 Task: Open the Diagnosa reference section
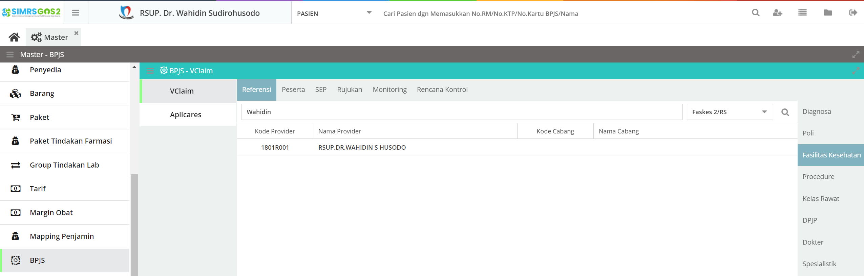[817, 111]
